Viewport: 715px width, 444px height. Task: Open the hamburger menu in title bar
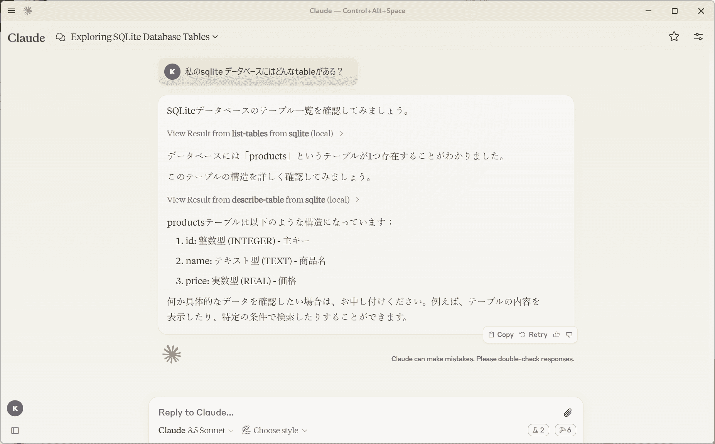[12, 11]
